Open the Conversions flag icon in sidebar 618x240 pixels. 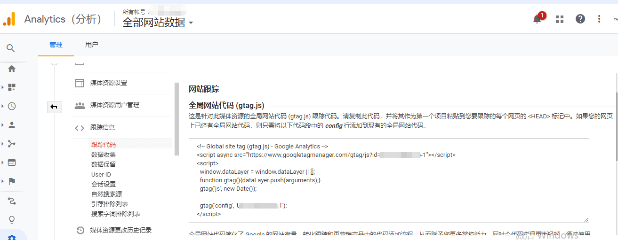coord(12,181)
